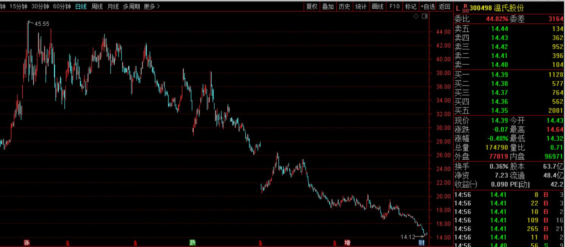This screenshot has height=247, width=565.
Task: Enable the 叠加 overlay function
Action: coord(327,6)
